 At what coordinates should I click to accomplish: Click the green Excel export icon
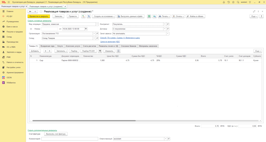click(149, 16)
